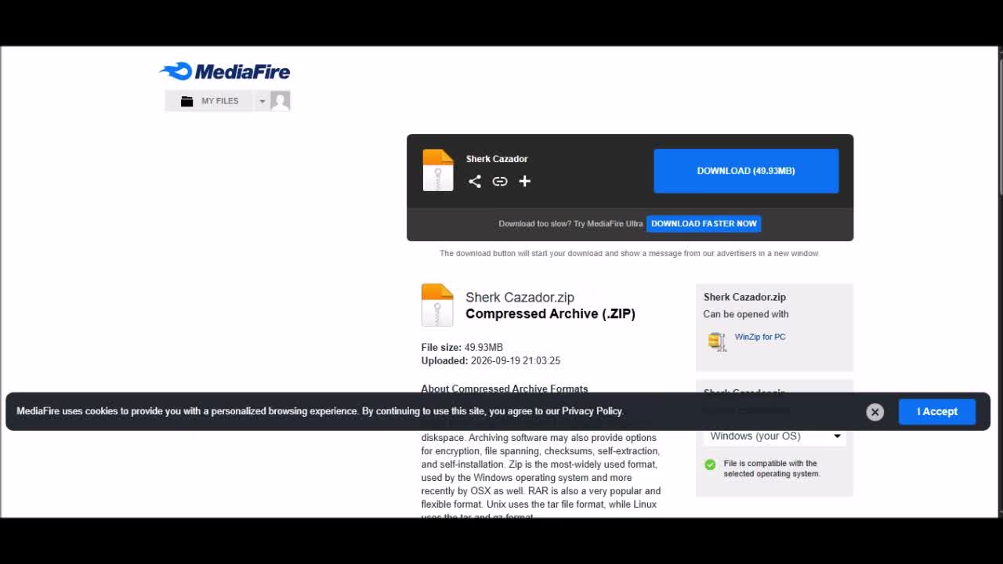This screenshot has height=564, width=1003.
Task: Expand the Windows (your OS) dropdown
Action: click(x=774, y=436)
